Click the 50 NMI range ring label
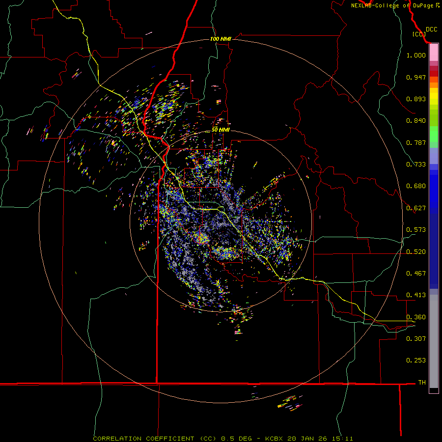442x442 pixels. point(221,130)
